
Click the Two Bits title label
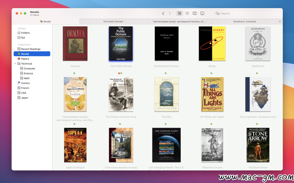click(167, 117)
